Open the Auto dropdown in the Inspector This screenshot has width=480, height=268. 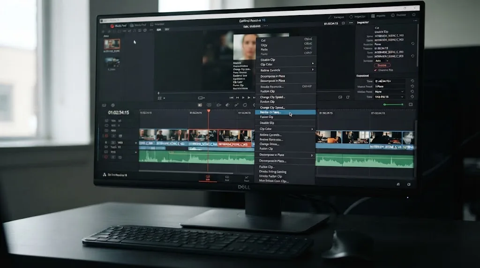pyautogui.click(x=382, y=61)
